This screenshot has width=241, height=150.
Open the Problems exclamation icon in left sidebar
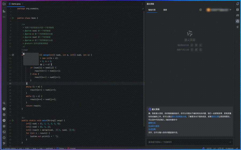click(x=4, y=138)
